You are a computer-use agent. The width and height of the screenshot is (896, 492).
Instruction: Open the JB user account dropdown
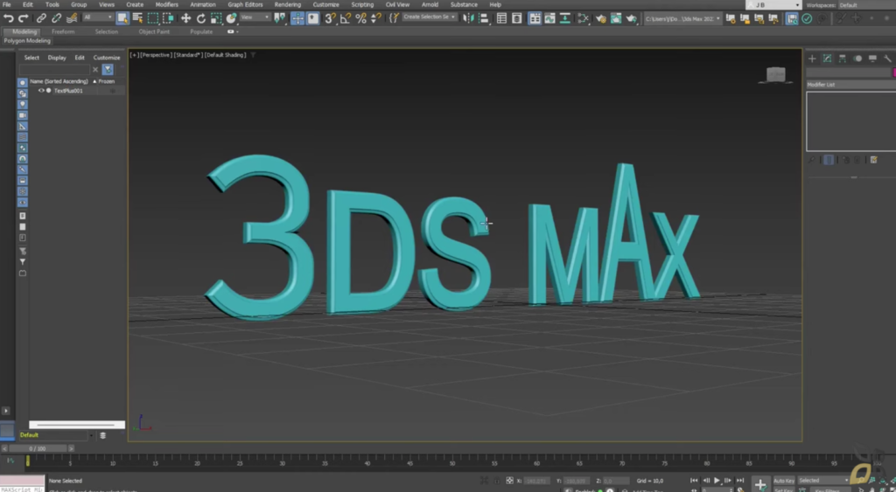(773, 4)
